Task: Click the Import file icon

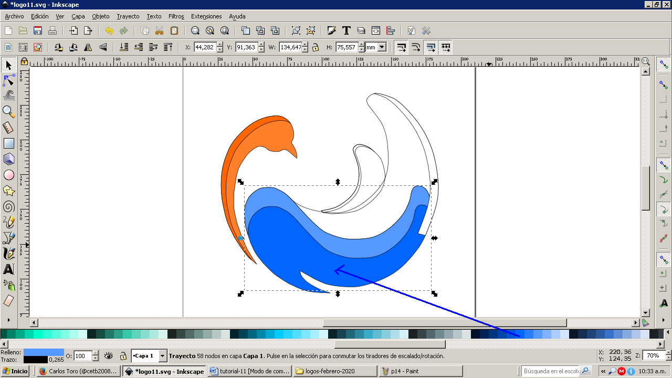Action: point(73,30)
